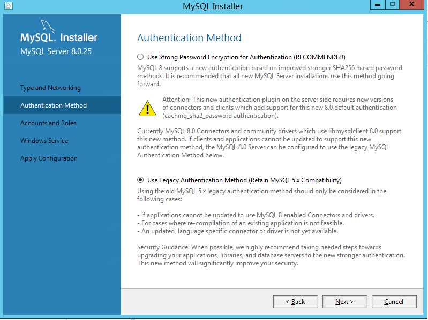Proceed with the Next button

tap(344, 302)
